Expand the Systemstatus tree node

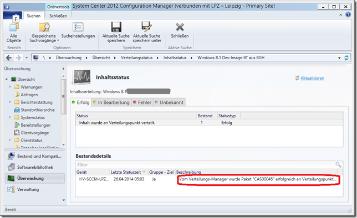[10, 117]
